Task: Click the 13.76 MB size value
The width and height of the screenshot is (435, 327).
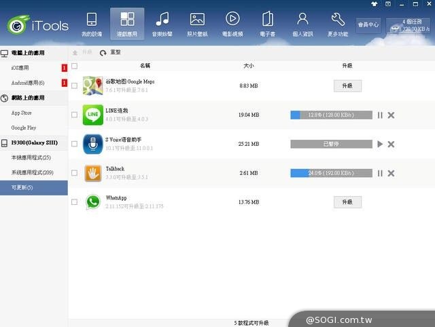Action: (249, 202)
